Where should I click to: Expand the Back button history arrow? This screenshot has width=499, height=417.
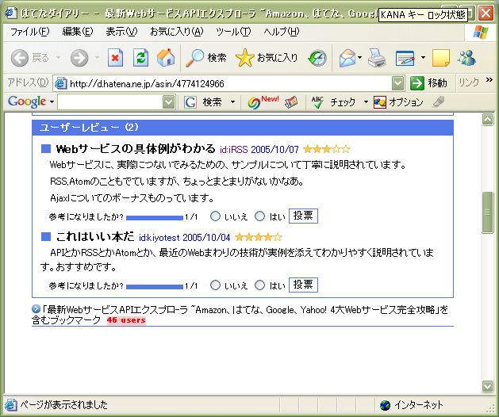pos(58,58)
